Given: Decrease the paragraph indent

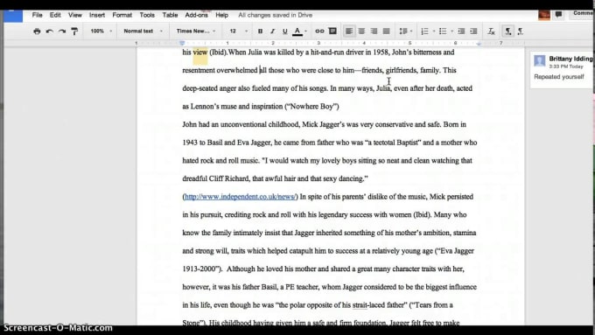Looking at the screenshot, I should 461,31.
